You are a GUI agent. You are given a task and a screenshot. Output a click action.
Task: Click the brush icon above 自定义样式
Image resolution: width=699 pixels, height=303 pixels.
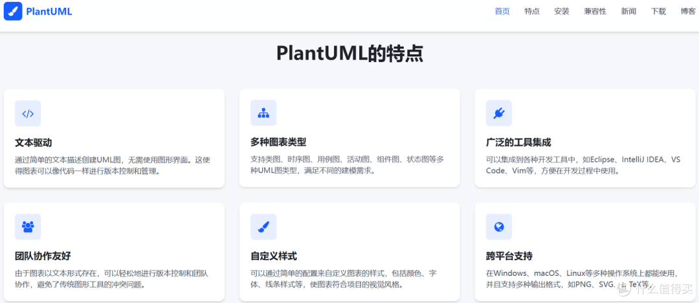click(x=263, y=227)
